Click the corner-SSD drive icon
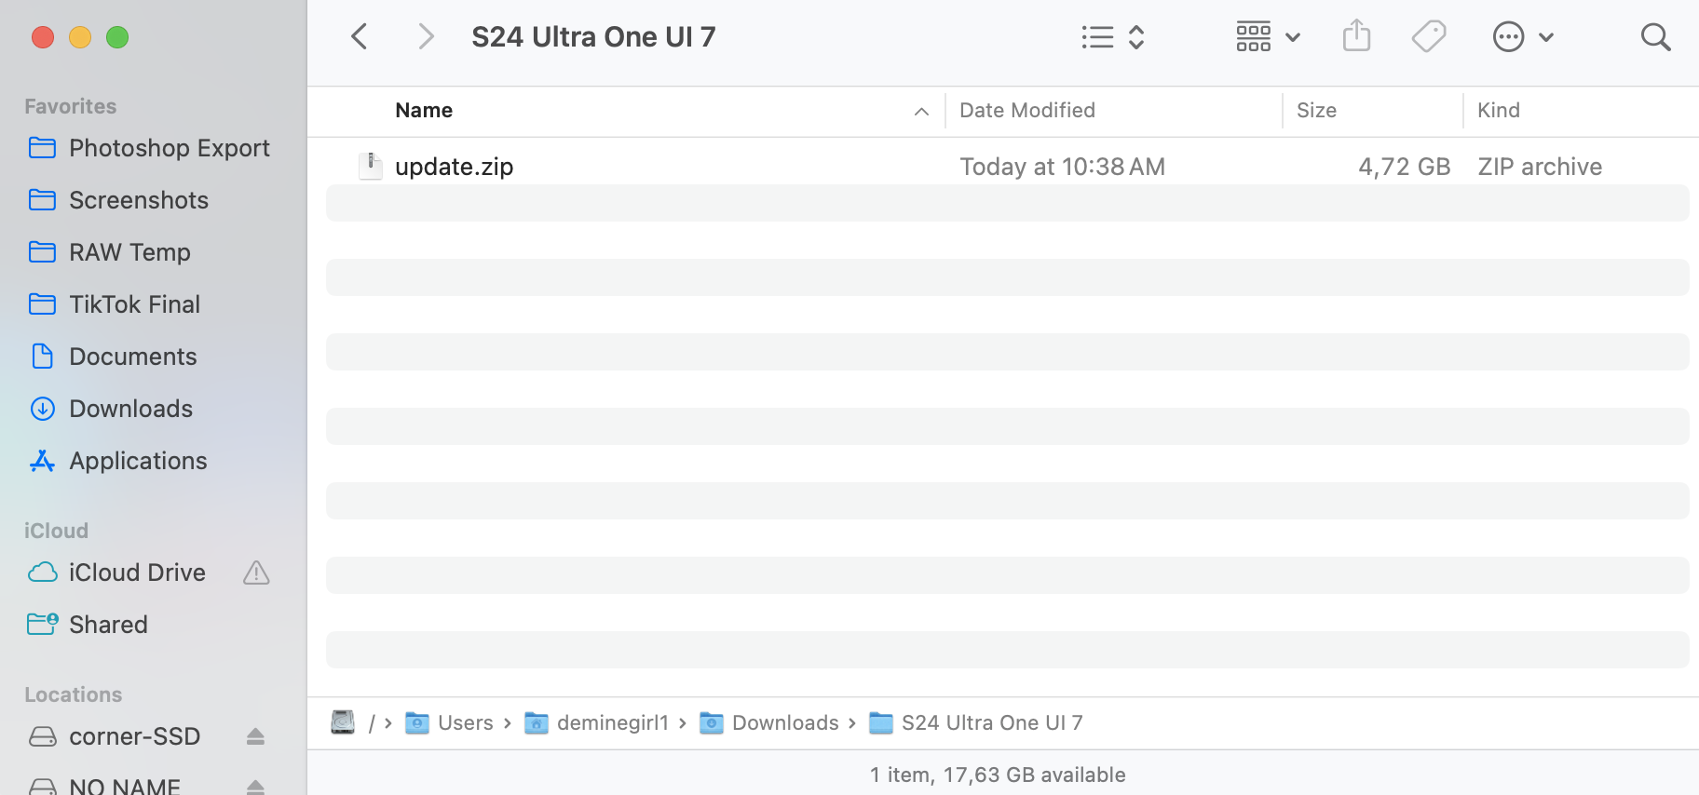This screenshot has width=1699, height=795. point(42,736)
